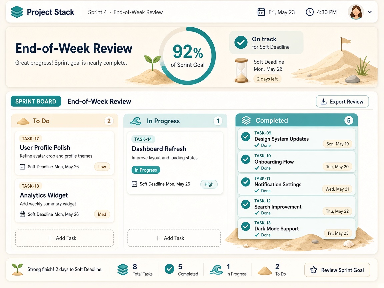Click the Total Tasks stack icon
This screenshot has width=384, height=288.
(x=123, y=269)
